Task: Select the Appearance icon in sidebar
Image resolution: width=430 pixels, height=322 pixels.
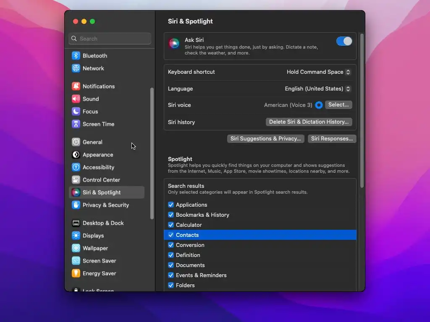Action: [76, 155]
